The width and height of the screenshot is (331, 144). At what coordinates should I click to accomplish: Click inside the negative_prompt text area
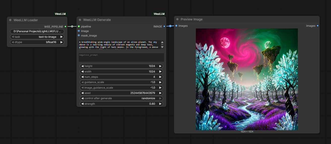[121, 57]
